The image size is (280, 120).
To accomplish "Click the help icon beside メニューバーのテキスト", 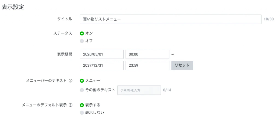I will point(71,81).
